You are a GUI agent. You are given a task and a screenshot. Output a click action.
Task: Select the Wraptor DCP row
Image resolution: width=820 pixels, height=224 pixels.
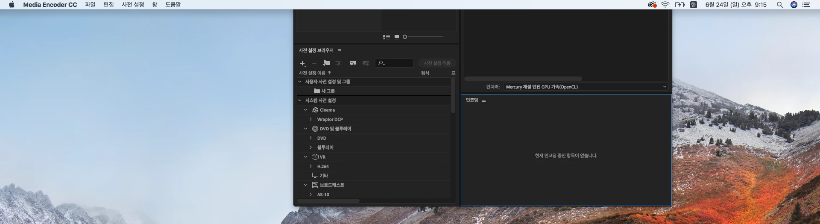point(374,119)
